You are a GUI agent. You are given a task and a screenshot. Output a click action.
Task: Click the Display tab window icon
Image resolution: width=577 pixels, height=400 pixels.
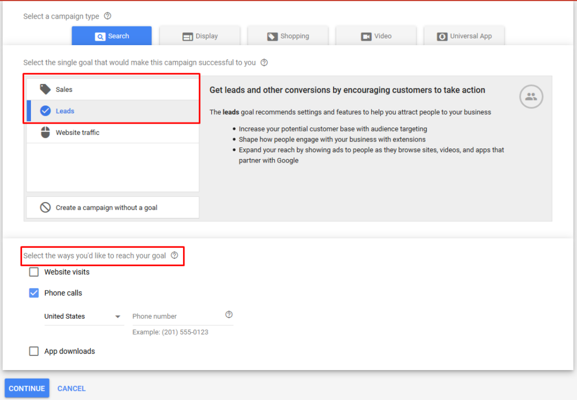(188, 37)
